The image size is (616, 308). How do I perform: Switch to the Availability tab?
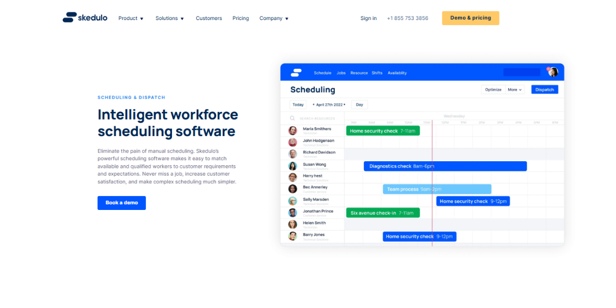click(397, 73)
